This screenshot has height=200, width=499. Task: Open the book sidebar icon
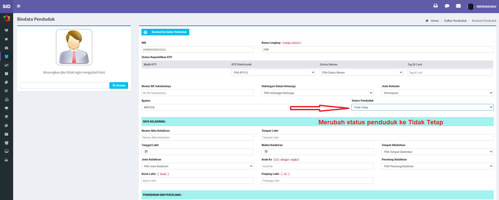click(7, 82)
